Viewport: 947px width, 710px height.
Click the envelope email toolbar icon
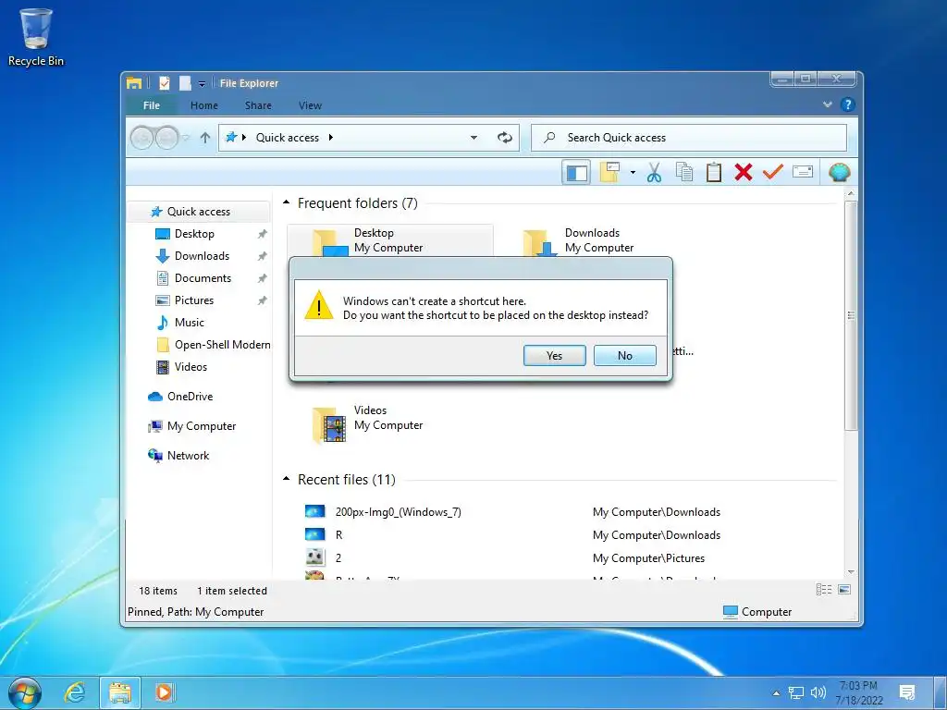click(802, 172)
